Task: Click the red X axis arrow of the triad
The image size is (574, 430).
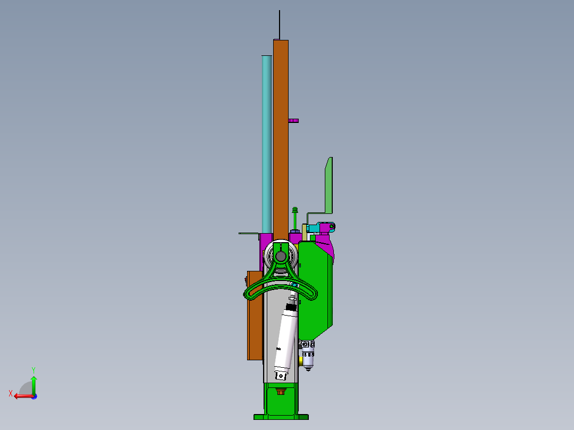Action: (23, 396)
